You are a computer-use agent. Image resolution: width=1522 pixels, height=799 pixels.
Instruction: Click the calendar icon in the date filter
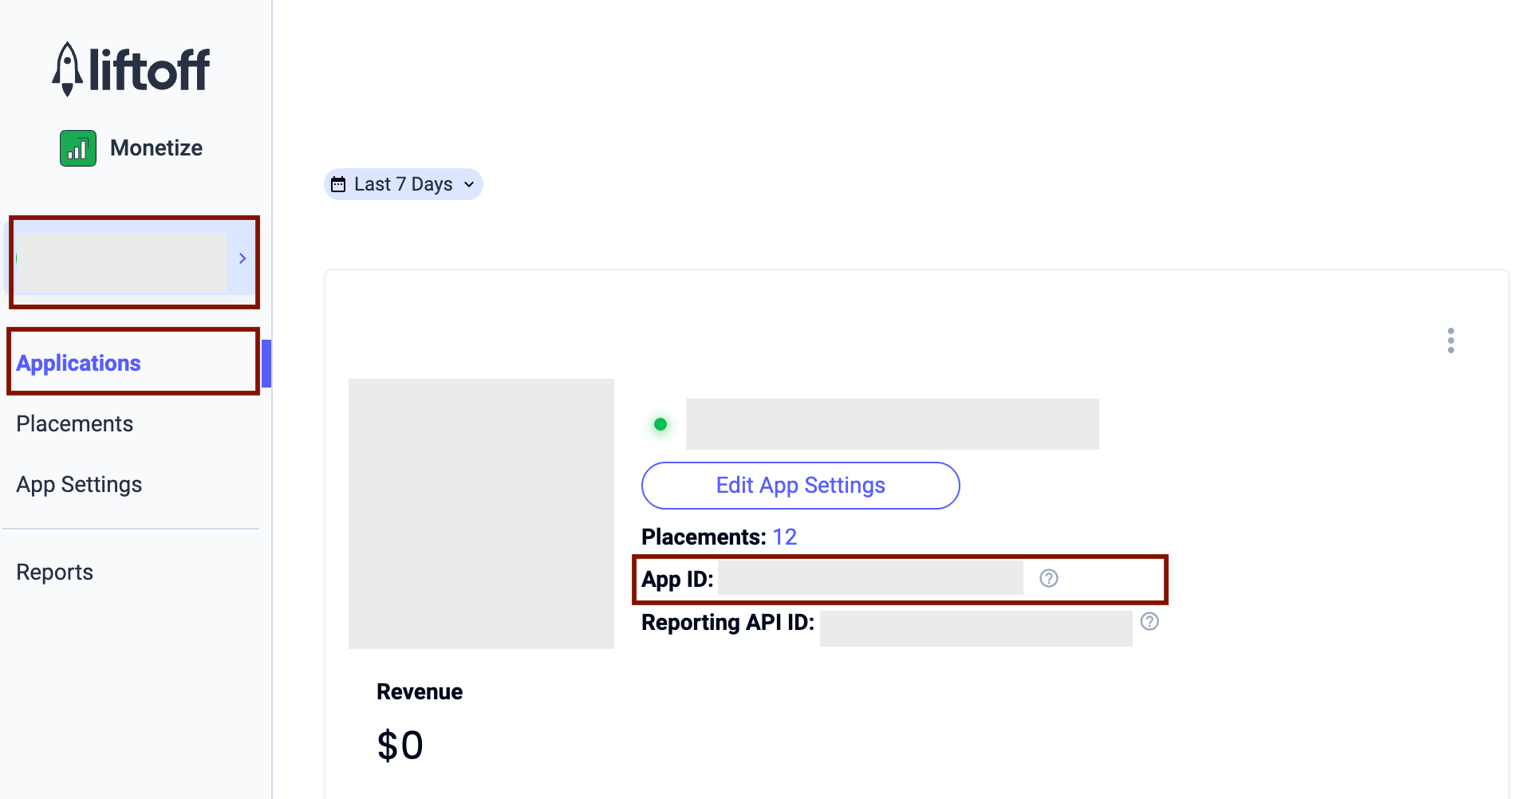(339, 184)
